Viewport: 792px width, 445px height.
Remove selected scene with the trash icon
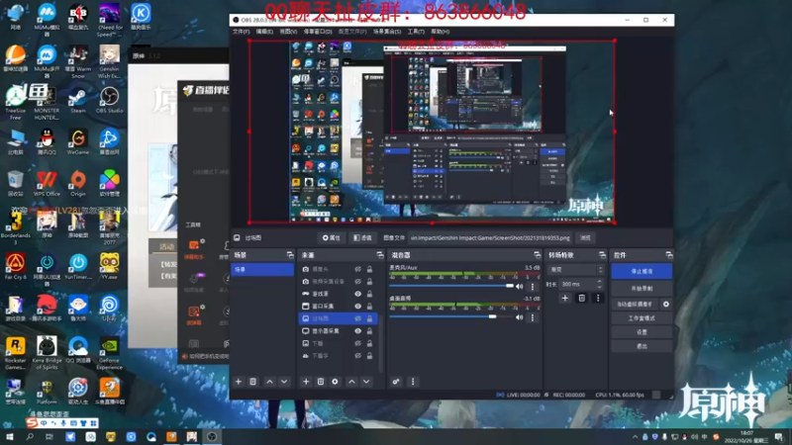point(253,382)
